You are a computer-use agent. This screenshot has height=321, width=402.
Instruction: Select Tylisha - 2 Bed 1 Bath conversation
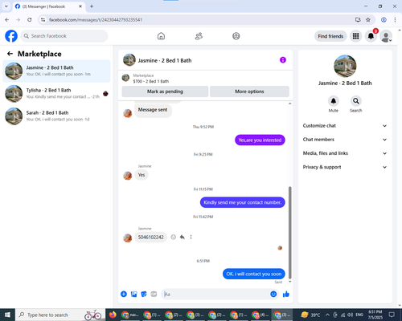(x=56, y=94)
